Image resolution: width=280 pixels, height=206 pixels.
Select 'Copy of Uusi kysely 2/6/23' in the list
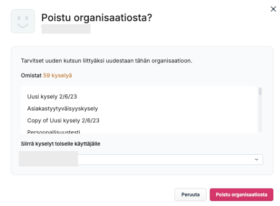(63, 121)
